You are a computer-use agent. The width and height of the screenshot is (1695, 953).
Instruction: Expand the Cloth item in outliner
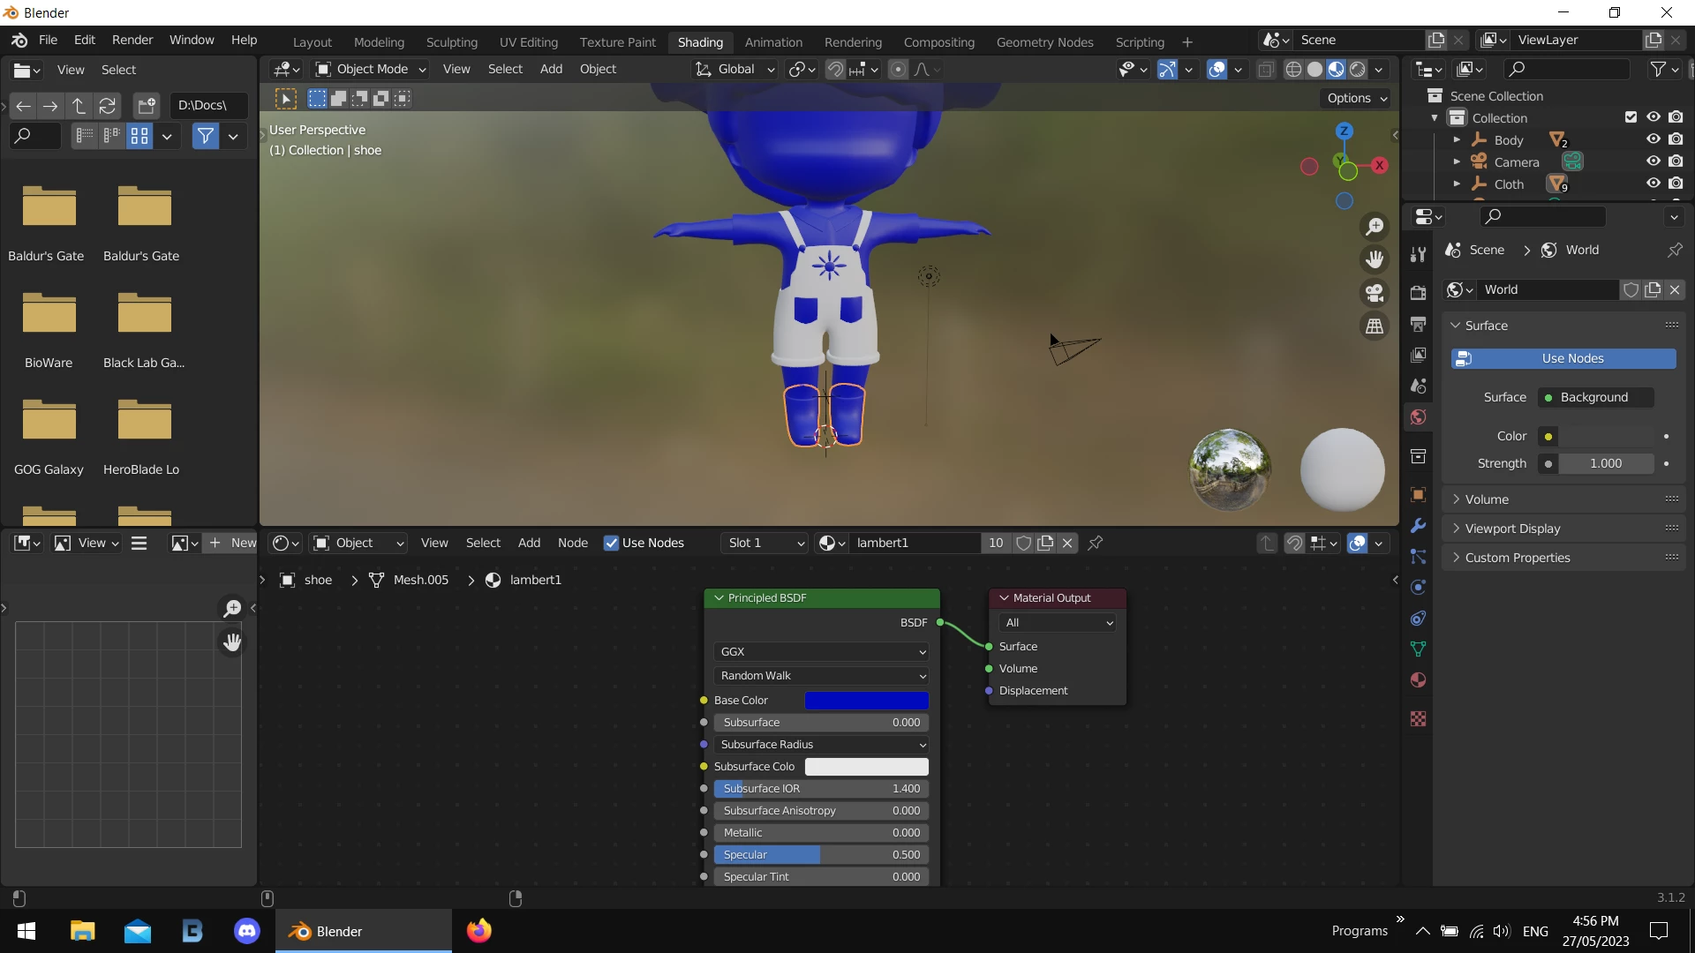coord(1457,184)
